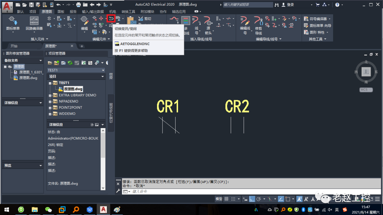Viewport: 383px width, 215px height.
Task: Toggle the 模型 model space button
Action: pos(219,199)
